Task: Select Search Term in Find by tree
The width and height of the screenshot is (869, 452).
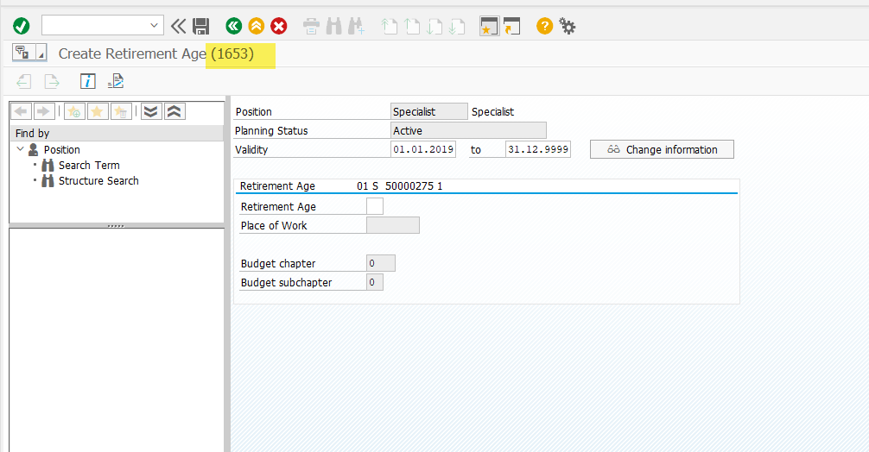Action: click(x=89, y=166)
